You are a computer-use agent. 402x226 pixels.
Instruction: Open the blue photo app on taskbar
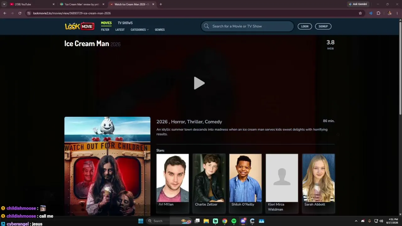(261, 221)
